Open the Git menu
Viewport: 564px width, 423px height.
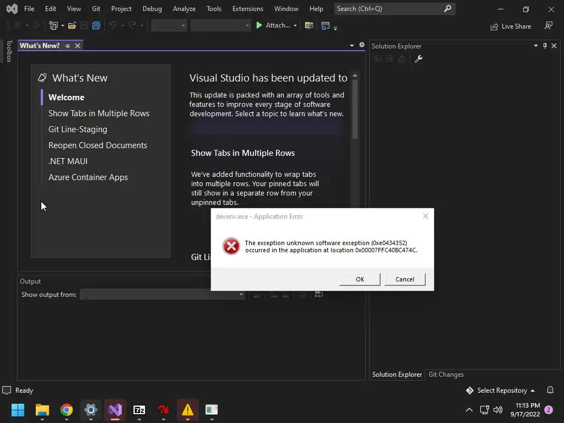tap(96, 9)
